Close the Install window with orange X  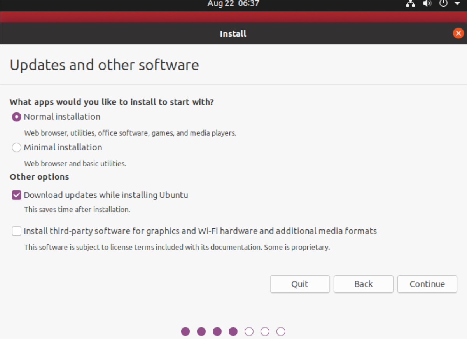pos(458,33)
